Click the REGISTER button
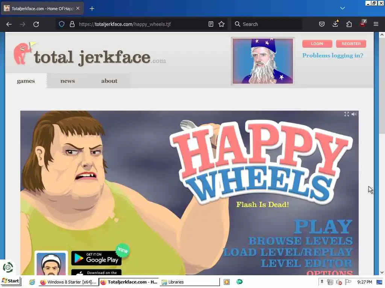The height and width of the screenshot is (288, 385). 351,43
